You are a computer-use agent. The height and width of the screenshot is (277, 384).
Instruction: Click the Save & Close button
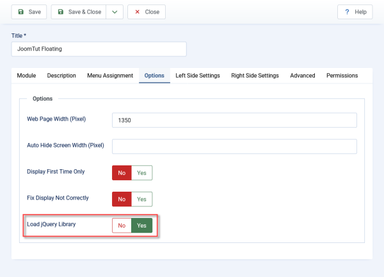click(x=78, y=12)
